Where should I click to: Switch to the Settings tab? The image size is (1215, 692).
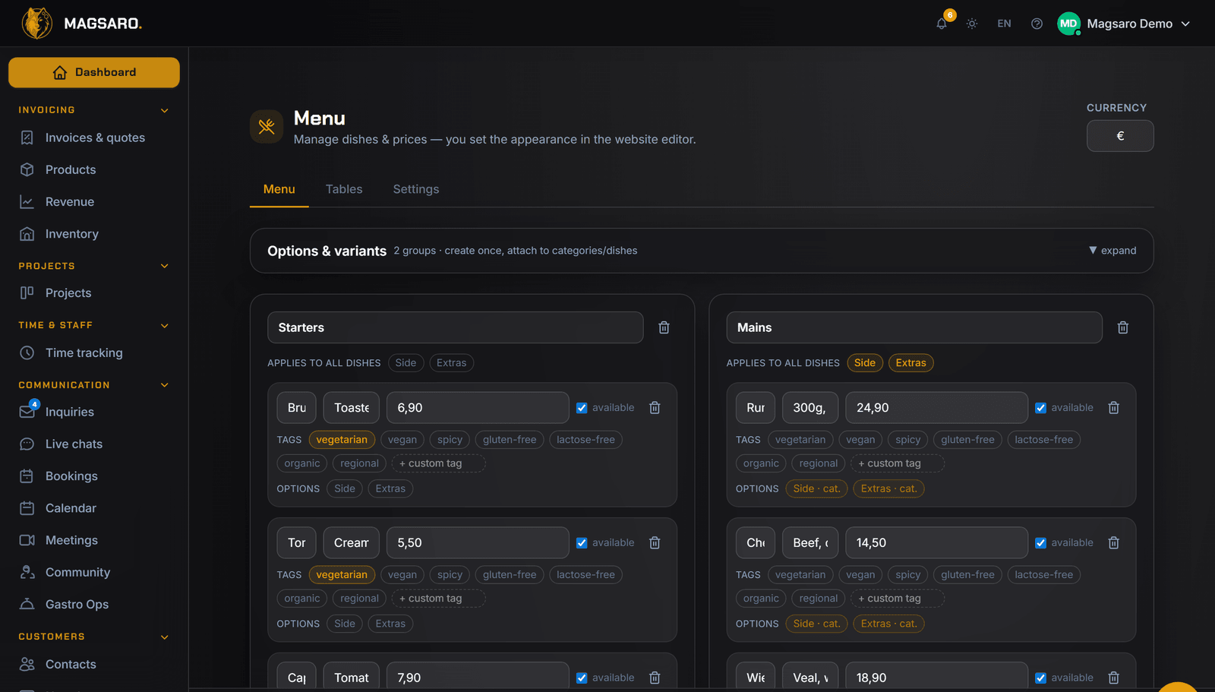tap(416, 189)
